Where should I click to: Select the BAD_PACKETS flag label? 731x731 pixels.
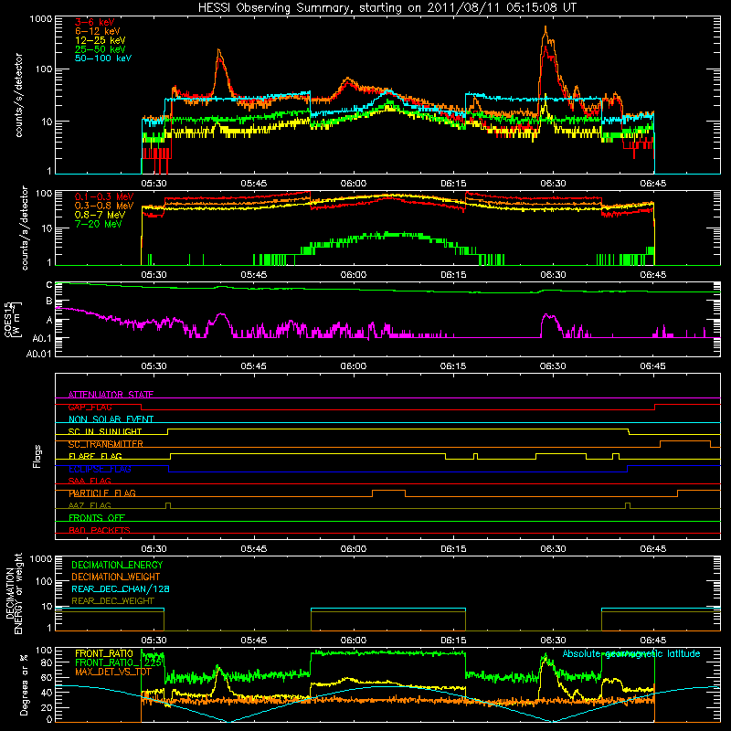(100, 530)
